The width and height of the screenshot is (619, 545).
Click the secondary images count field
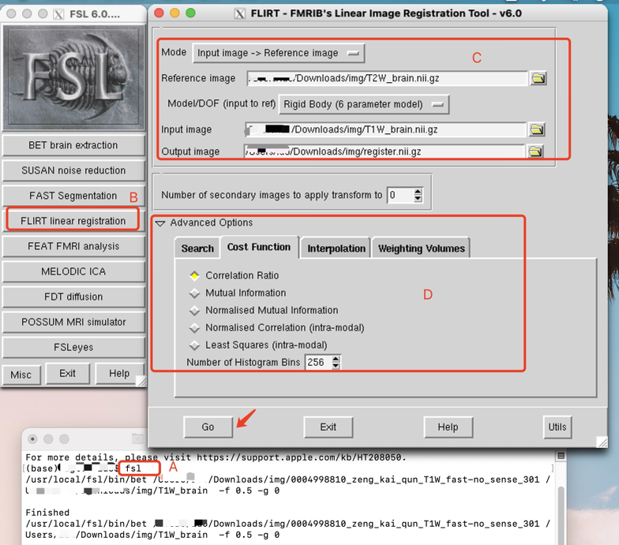coord(400,195)
